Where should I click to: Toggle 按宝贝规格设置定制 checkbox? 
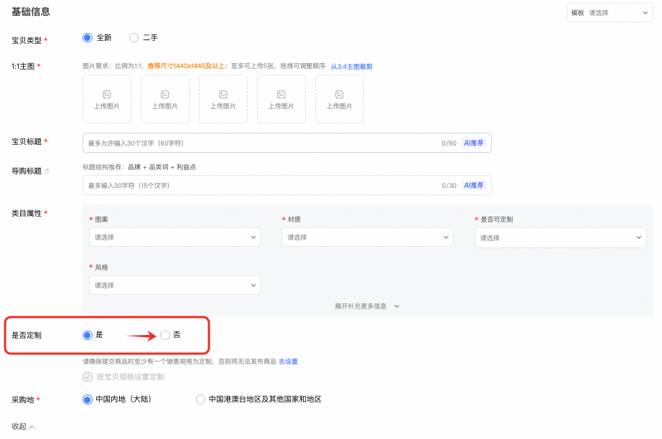pyautogui.click(x=88, y=377)
